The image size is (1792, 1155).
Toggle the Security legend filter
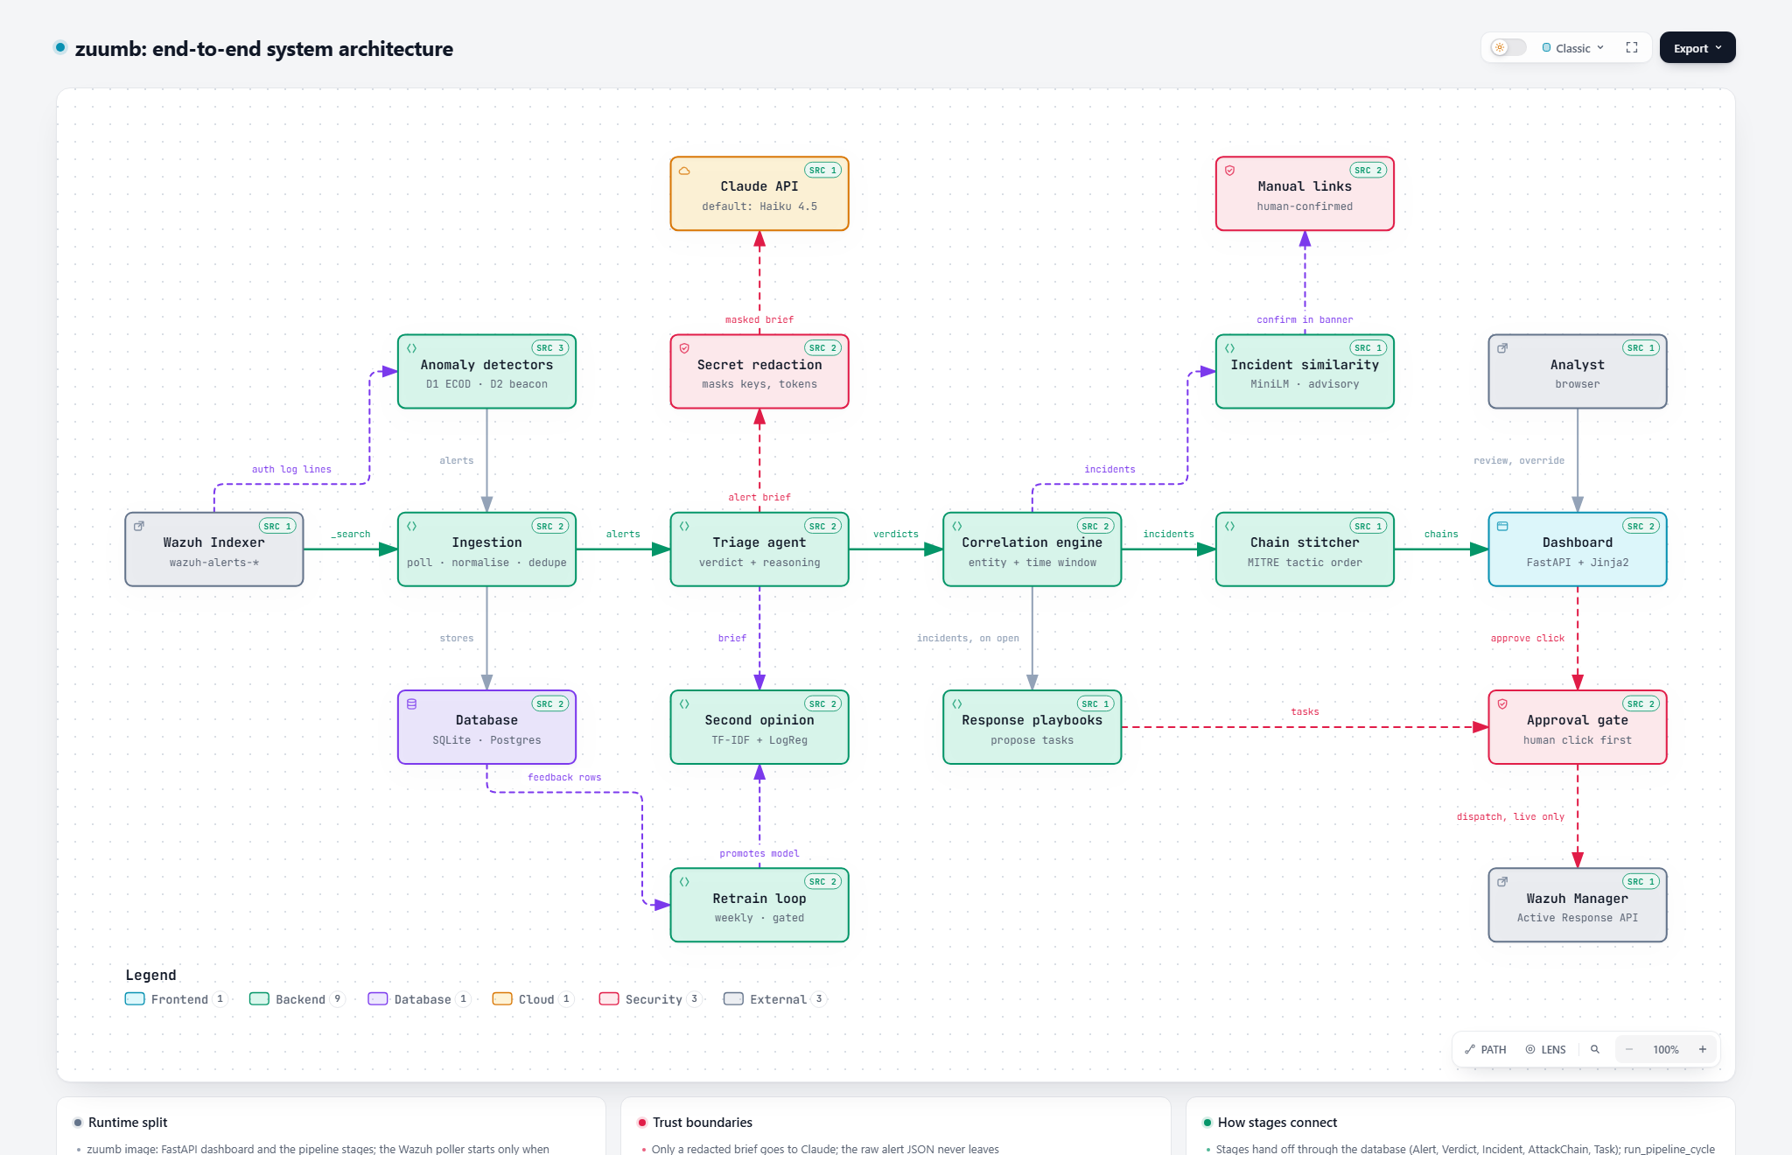650,999
